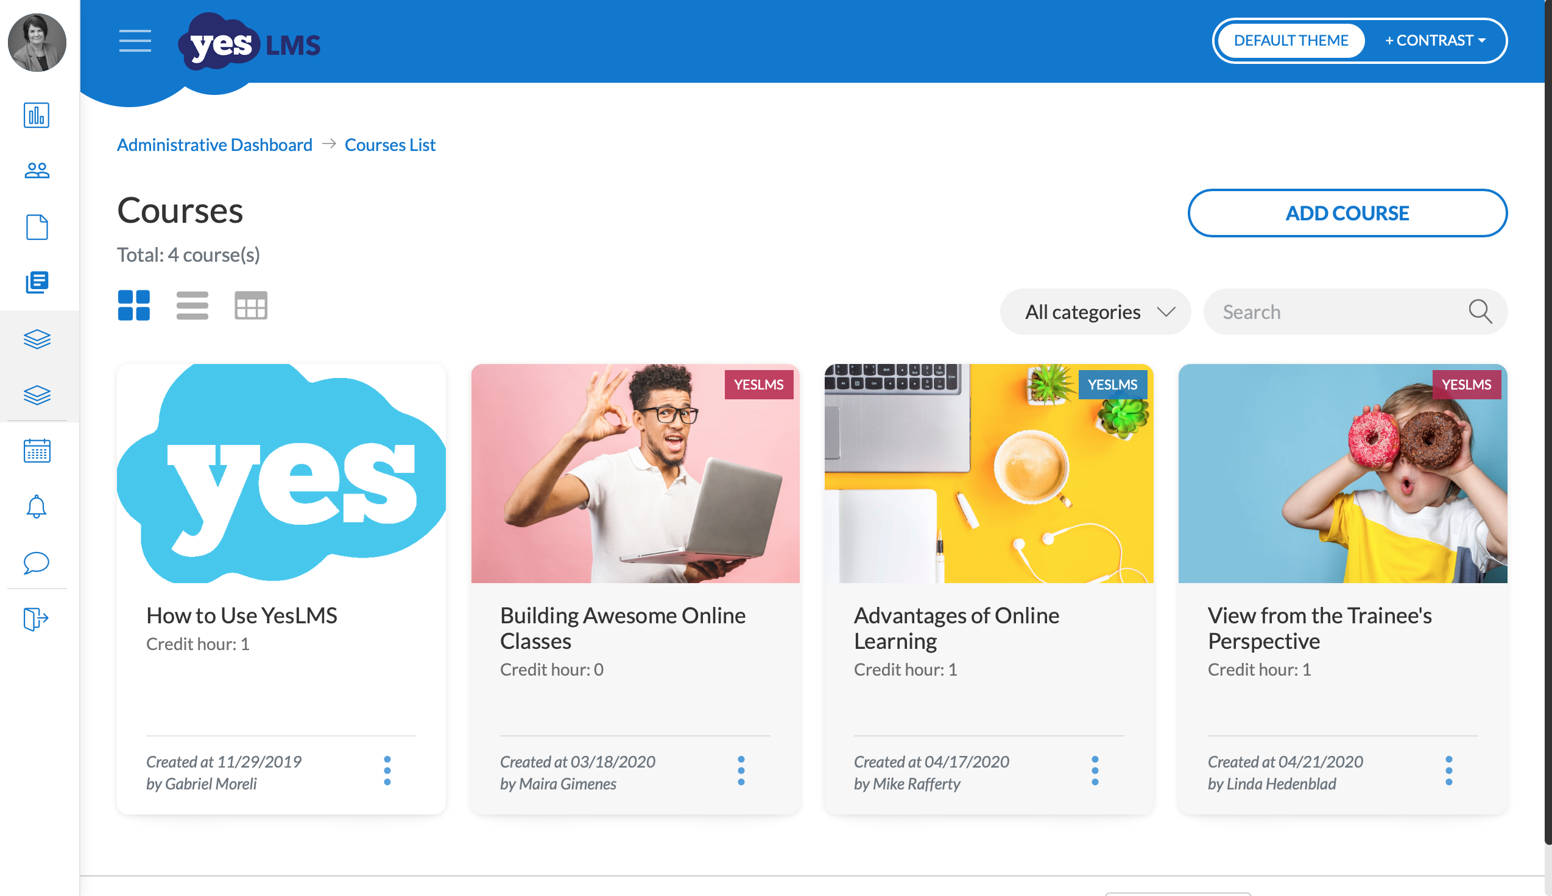
Task: Open chat messages from the sidebar
Action: (x=37, y=562)
